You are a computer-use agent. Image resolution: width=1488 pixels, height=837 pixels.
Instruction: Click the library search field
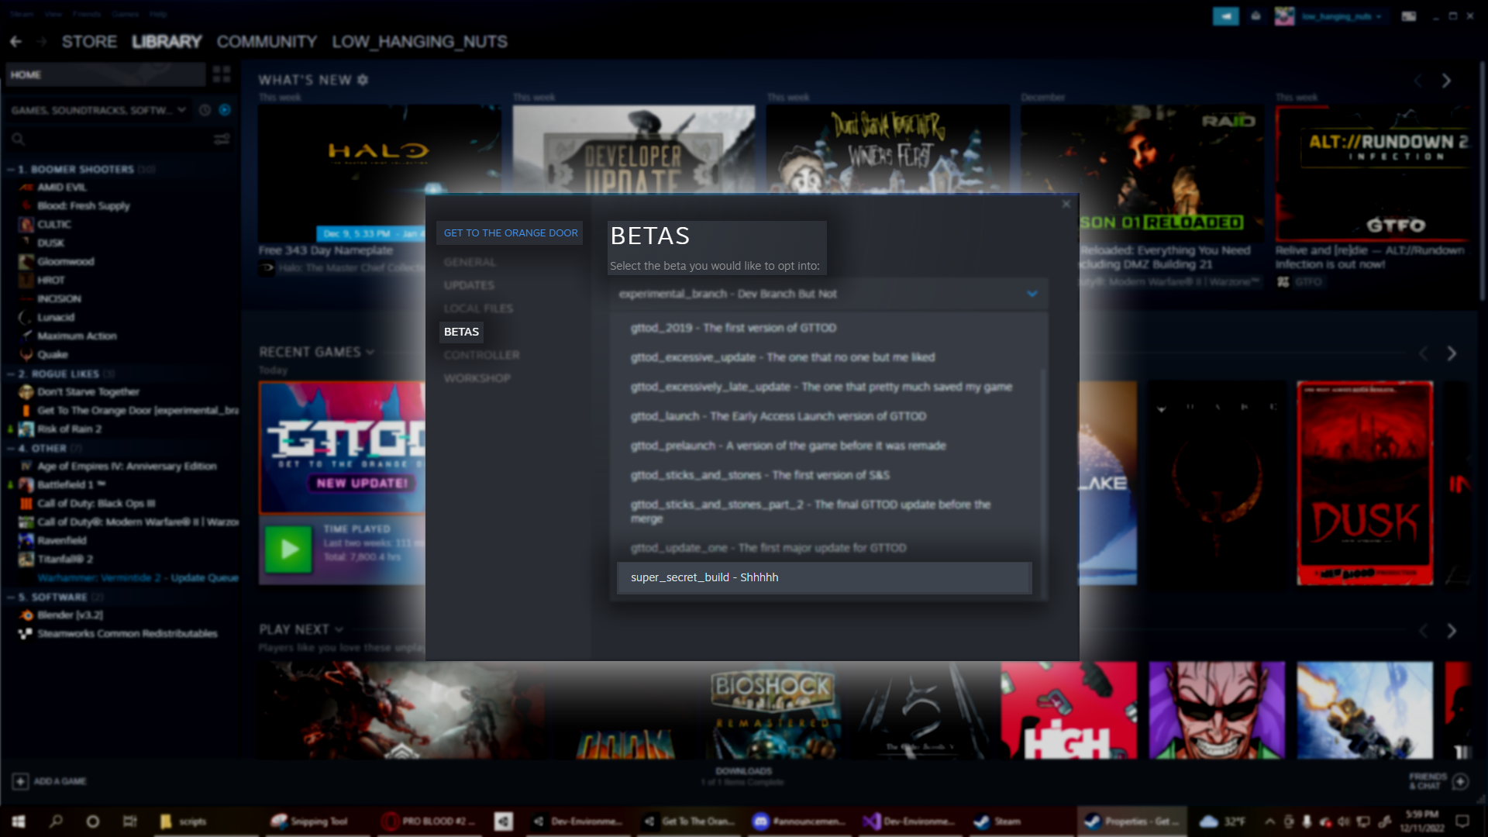[108, 139]
